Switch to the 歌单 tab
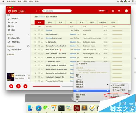The image size is (136, 113). pyautogui.click(x=81, y=22)
